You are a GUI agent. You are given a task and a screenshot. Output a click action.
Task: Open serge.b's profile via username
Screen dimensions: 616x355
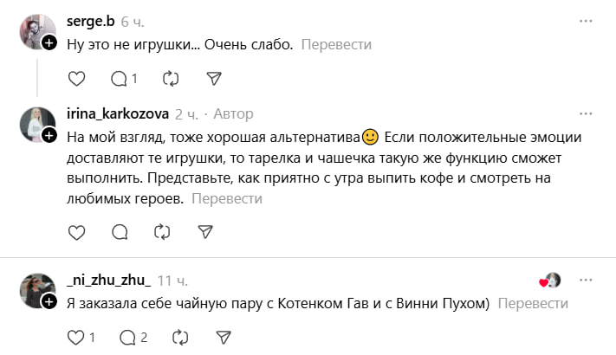pos(90,20)
